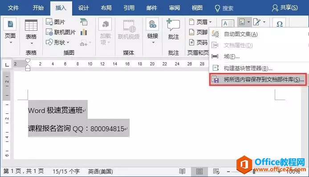Expand the Quick Parts dropdown arrow
Viewport: 309px width, 177px height.
coord(248,22)
